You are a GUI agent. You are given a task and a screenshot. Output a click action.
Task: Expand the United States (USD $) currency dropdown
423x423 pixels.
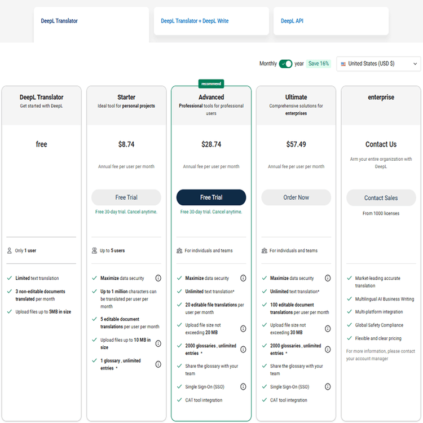[x=378, y=64]
